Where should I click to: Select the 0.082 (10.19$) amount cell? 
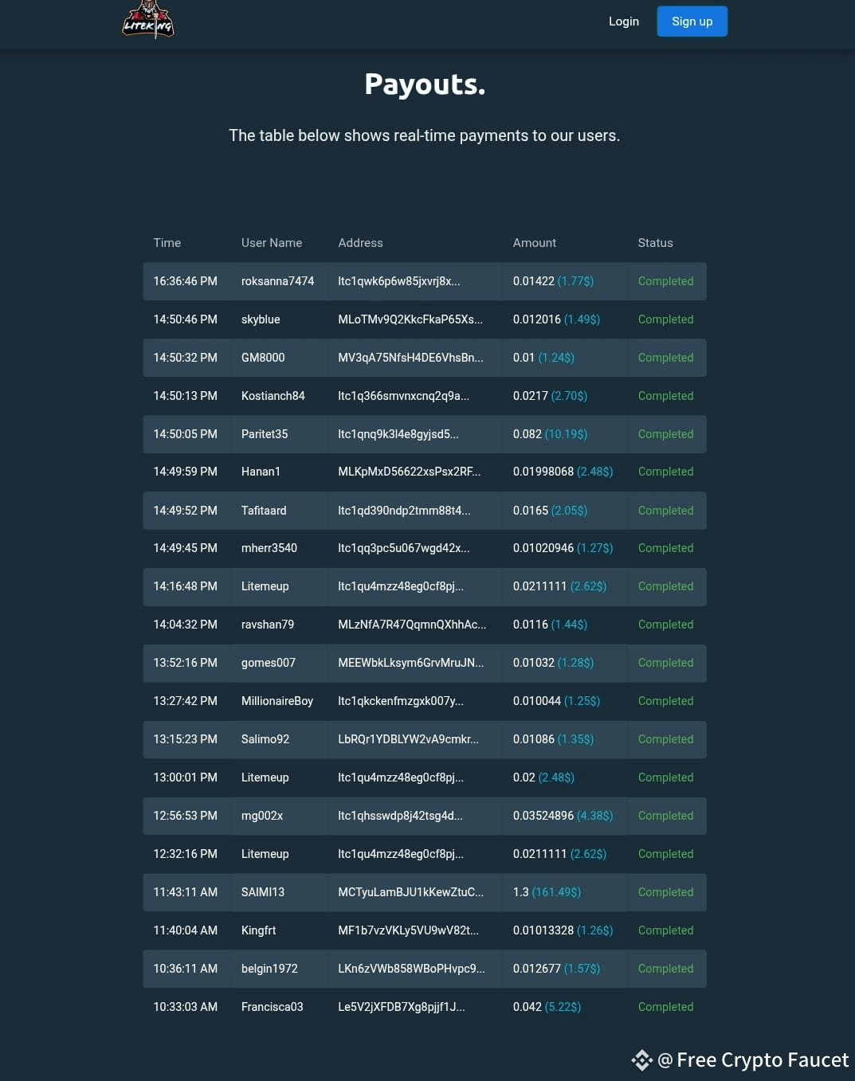(550, 434)
